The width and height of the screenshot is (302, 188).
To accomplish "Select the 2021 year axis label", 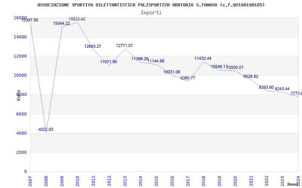I will pyautogui.click(x=251, y=181).
